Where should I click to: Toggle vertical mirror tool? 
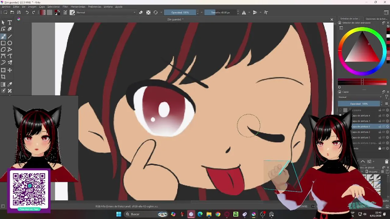point(255,12)
